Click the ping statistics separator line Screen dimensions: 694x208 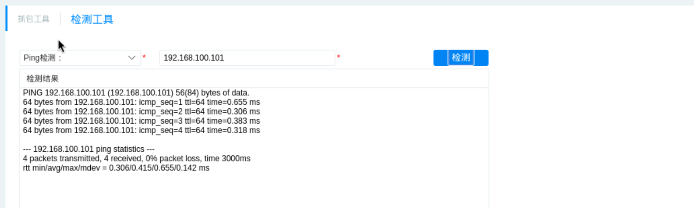[x=90, y=149]
